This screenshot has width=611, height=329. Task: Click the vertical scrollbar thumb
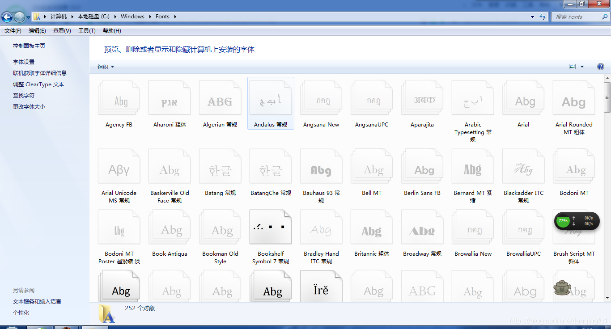point(607,97)
